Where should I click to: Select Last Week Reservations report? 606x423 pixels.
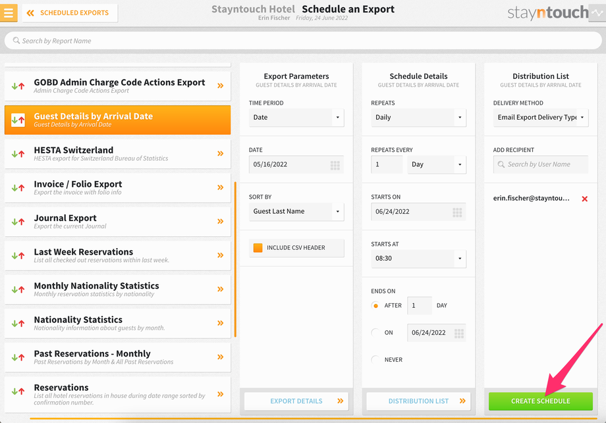(x=117, y=255)
